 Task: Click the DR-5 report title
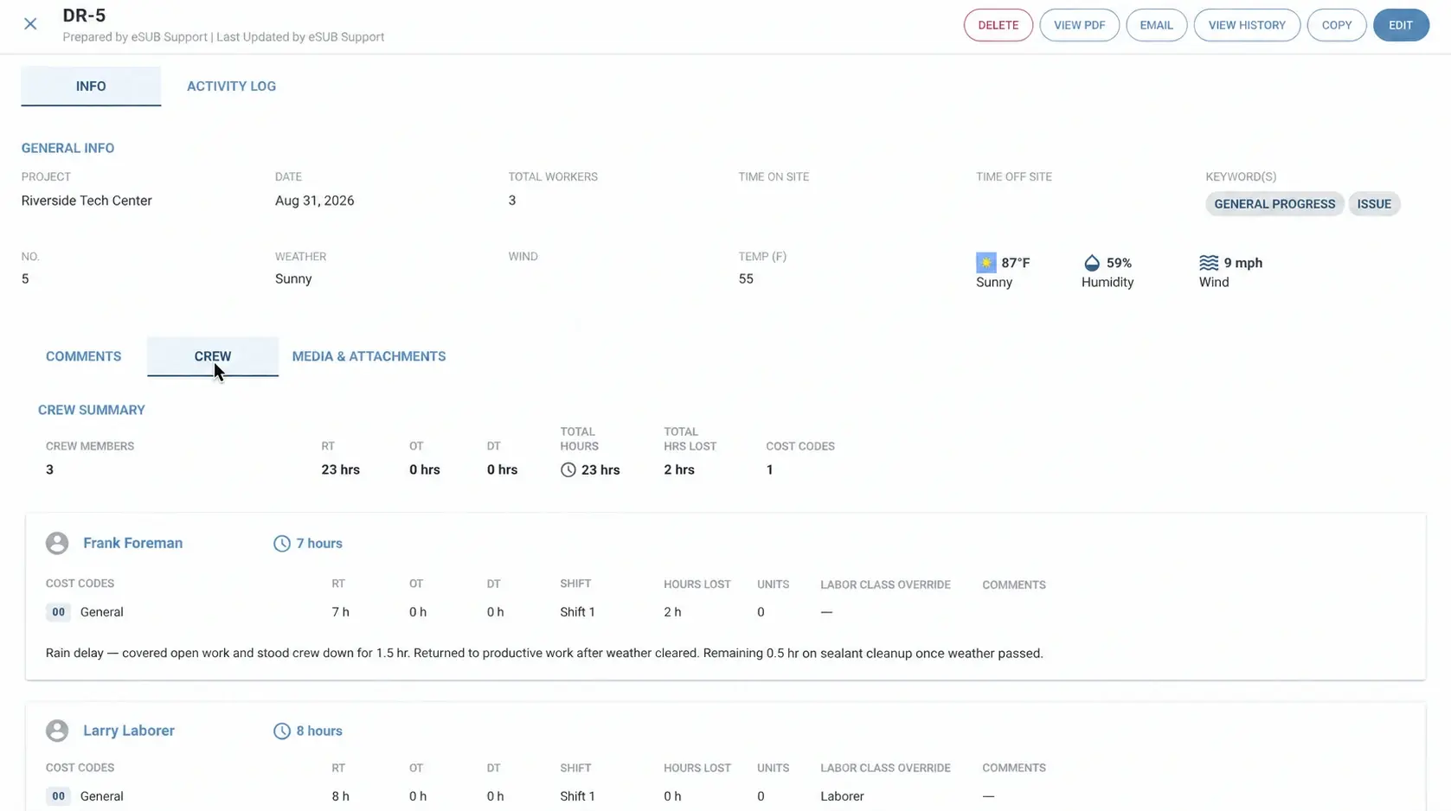[x=84, y=16]
